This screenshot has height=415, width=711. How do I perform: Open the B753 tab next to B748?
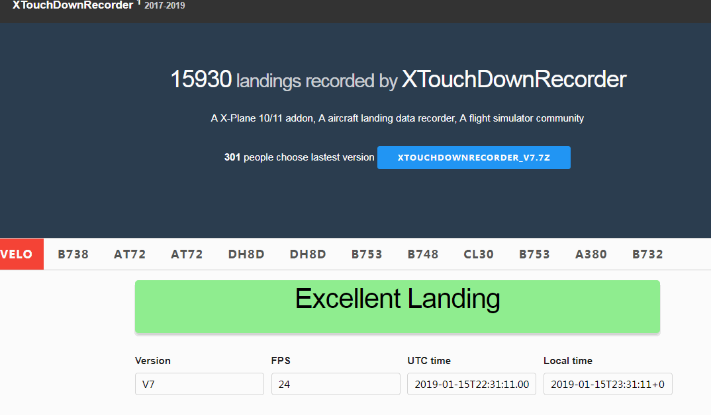pyautogui.click(x=367, y=254)
